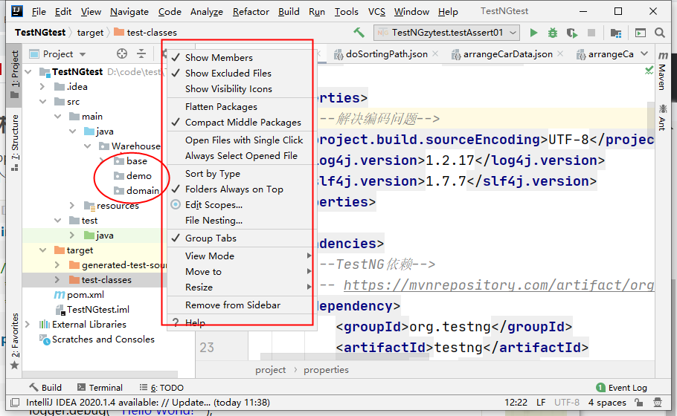677x416 pixels.
Task: Select Scratches and Consoles node
Action: (x=97, y=339)
